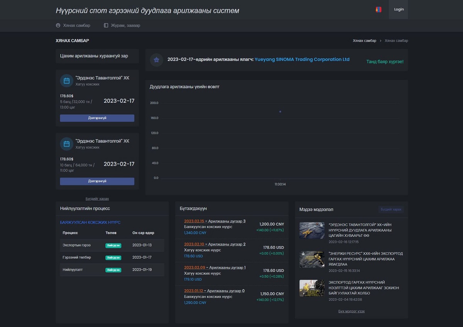Select the БАЯЖУУЛСАН КОКСЖИХ НҮҮРС process tab
Screen dimensions: 463x327
[x=90, y=223]
